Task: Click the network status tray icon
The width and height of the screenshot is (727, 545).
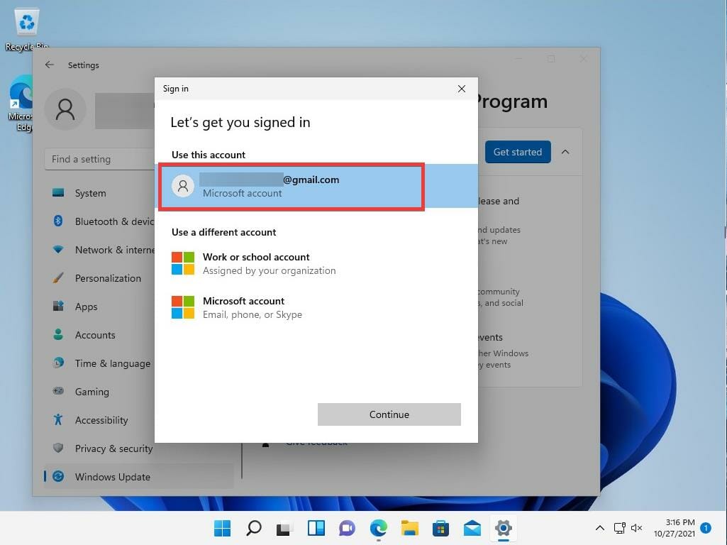Action: (619, 528)
